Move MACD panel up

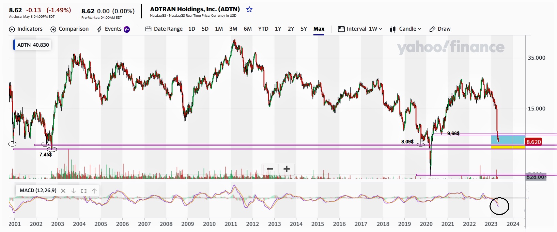click(94, 191)
